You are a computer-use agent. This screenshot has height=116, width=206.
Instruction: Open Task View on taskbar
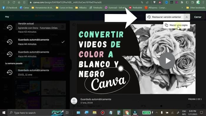(x=67, y=112)
